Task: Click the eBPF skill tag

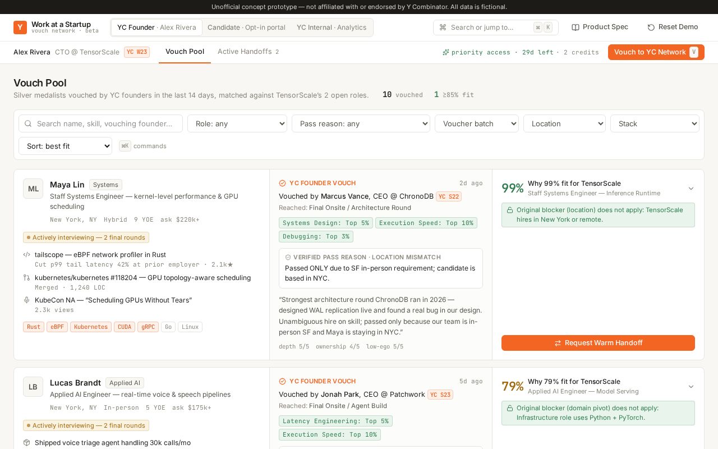Action: [x=57, y=327]
